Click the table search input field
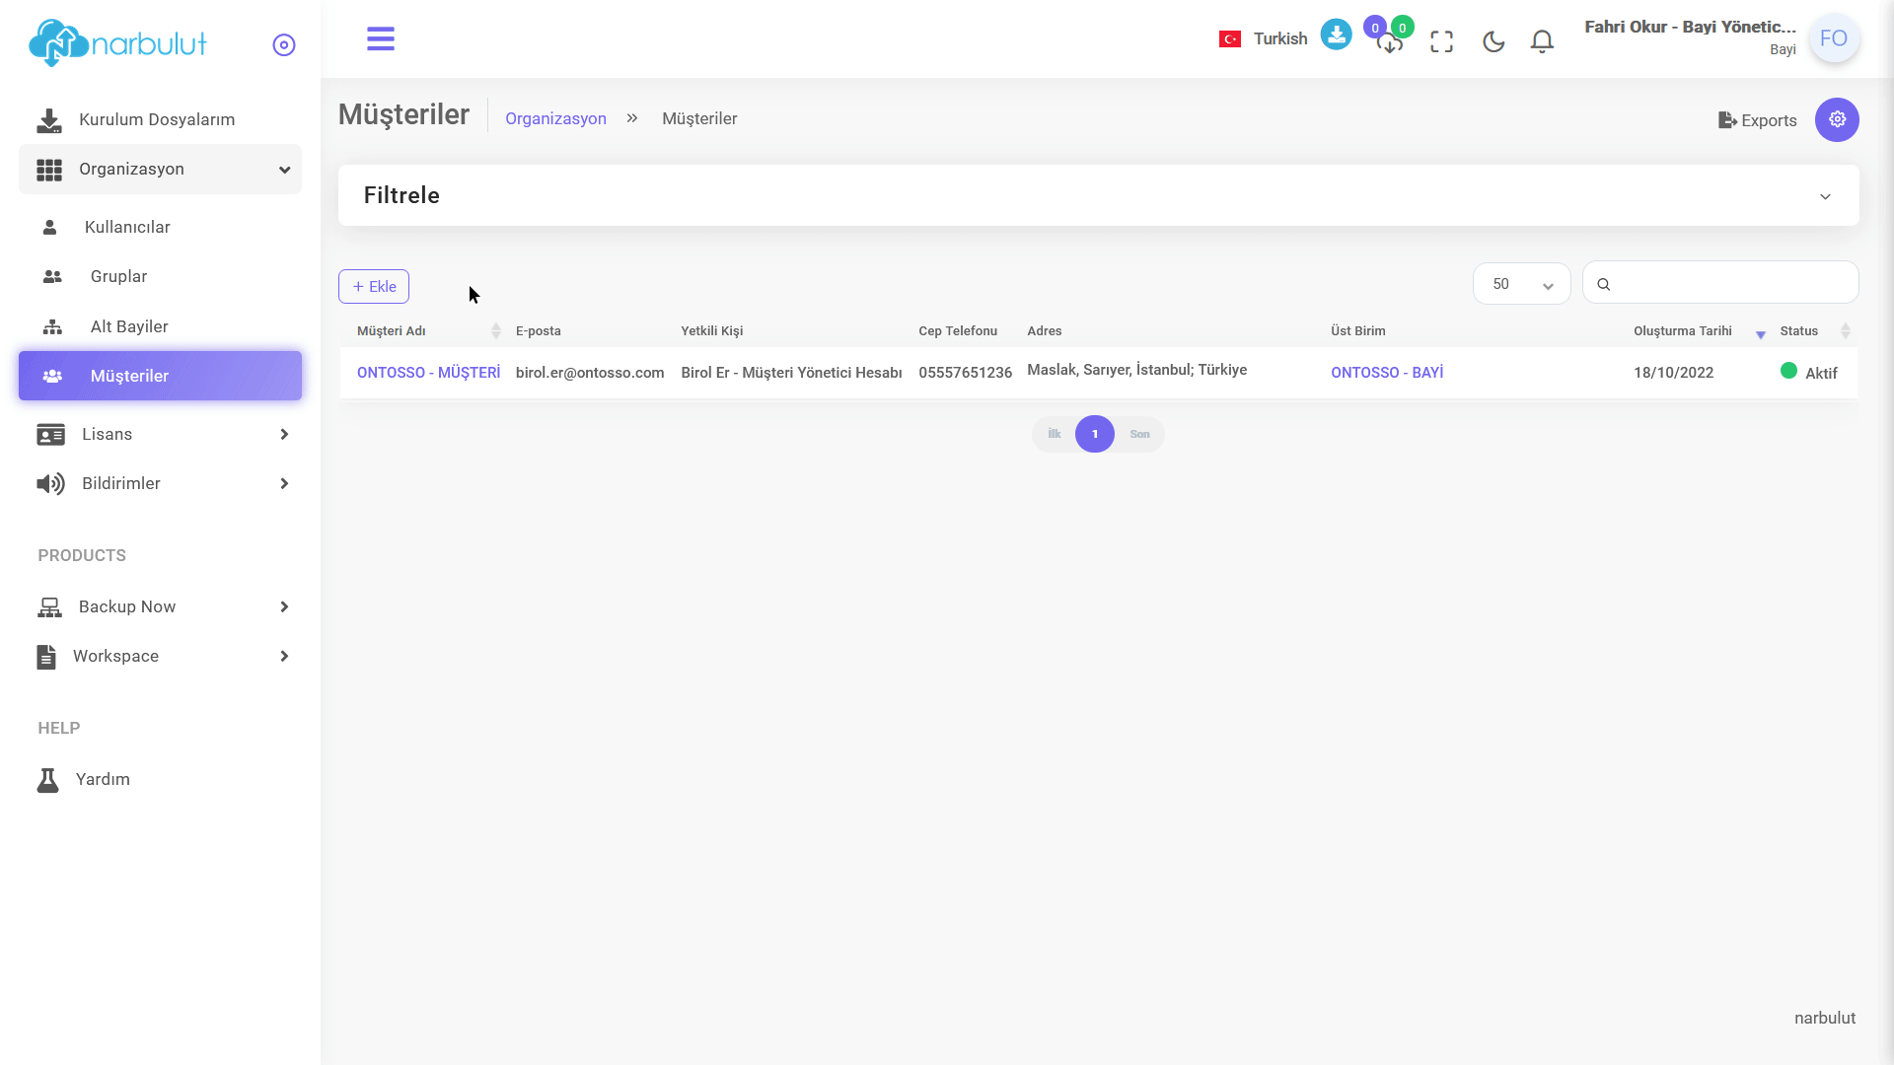This screenshot has width=1894, height=1065. 1720,283
